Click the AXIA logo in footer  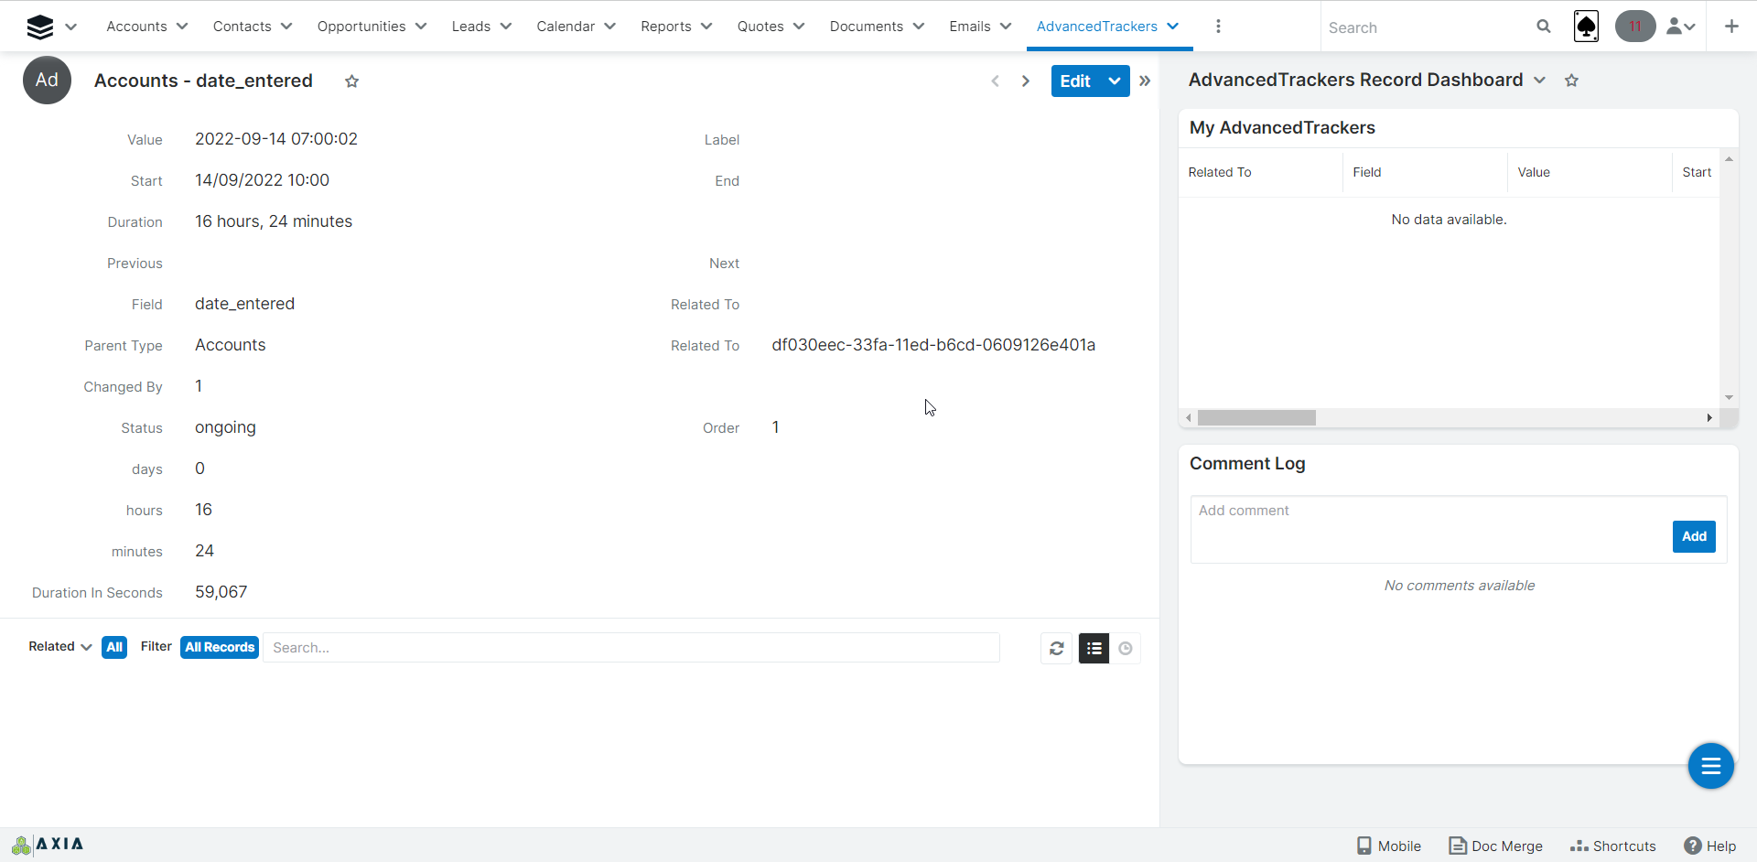tap(48, 845)
